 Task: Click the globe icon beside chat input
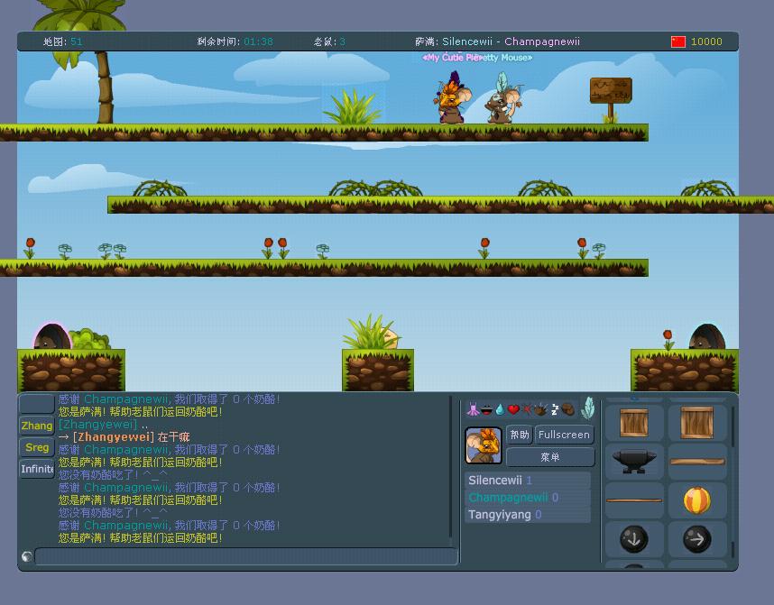click(x=27, y=556)
